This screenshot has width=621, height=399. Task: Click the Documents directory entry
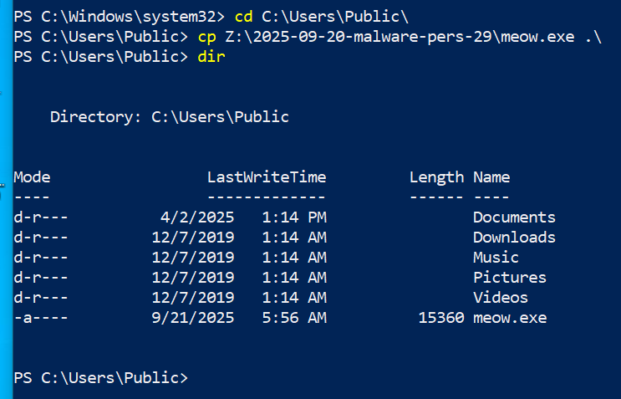tap(514, 217)
